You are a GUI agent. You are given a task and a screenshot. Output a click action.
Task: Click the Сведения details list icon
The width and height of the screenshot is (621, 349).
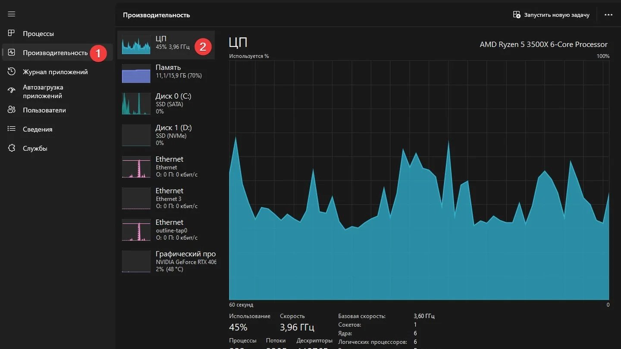coord(12,129)
